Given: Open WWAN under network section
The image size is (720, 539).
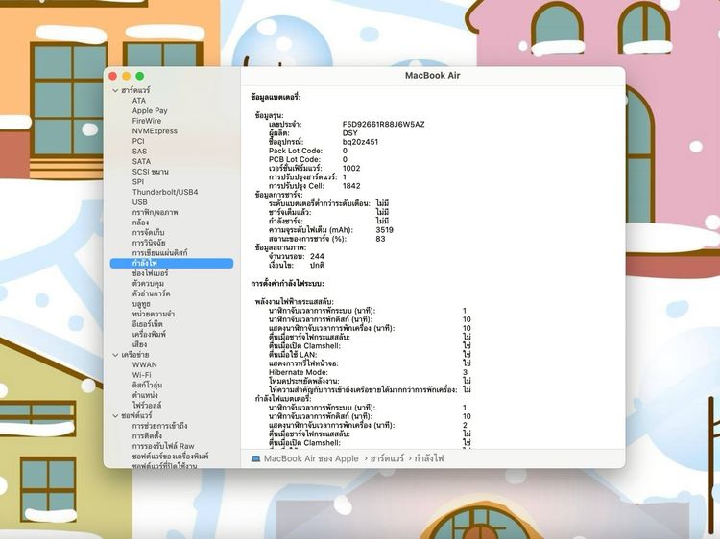Looking at the screenshot, I should point(145,364).
